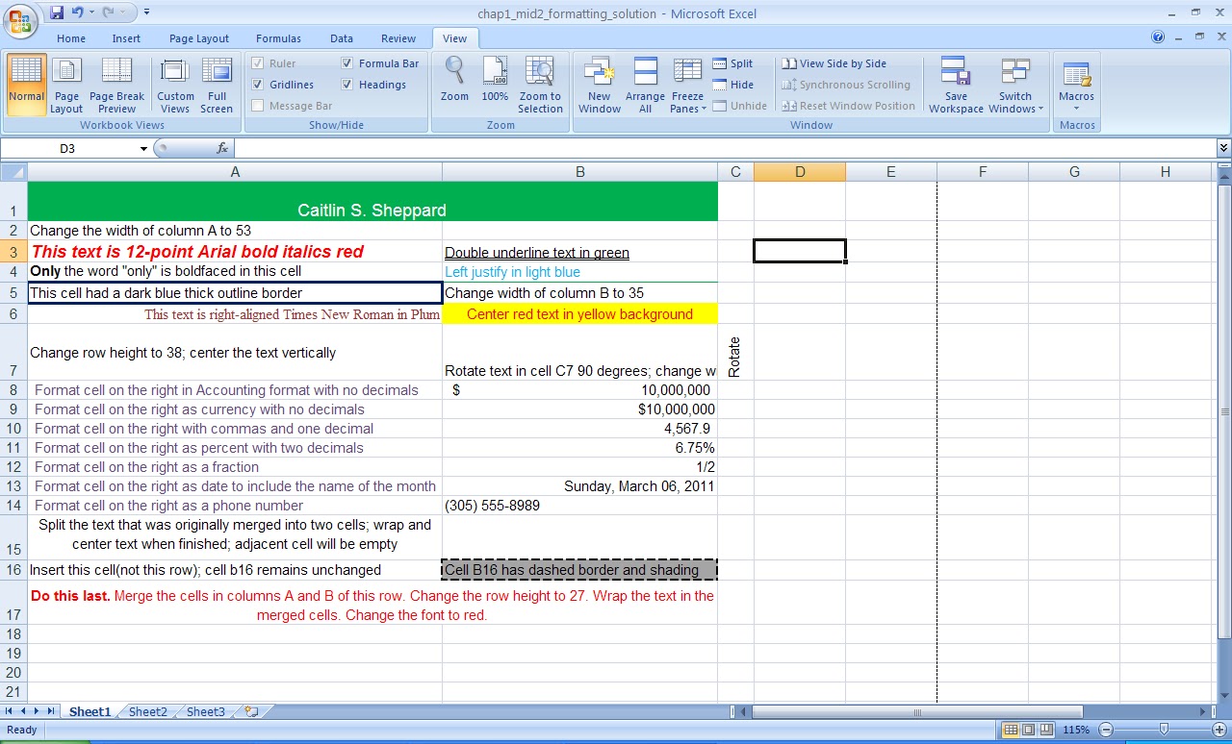The height and width of the screenshot is (744, 1232).
Task: Zoom in using the plus button
Action: pyautogui.click(x=1219, y=731)
